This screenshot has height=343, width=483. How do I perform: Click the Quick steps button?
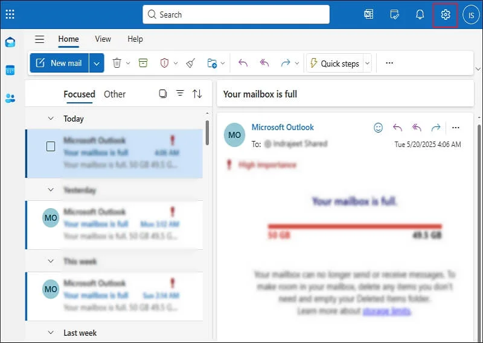click(334, 64)
